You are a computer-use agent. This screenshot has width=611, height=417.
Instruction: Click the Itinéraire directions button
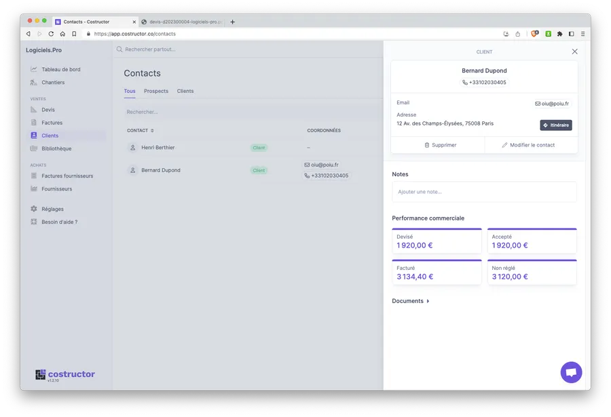coord(556,125)
